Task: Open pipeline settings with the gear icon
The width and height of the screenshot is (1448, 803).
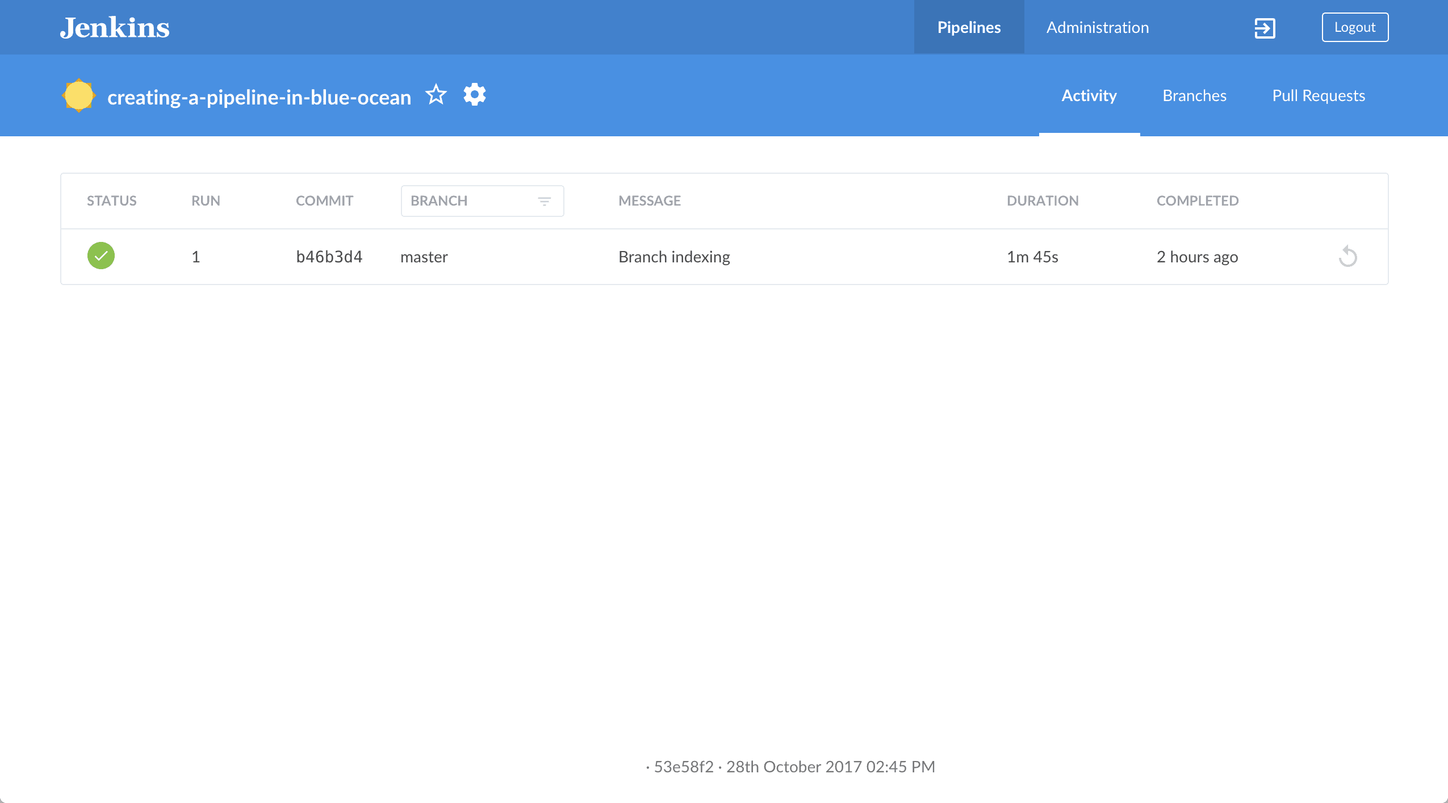Action: pyautogui.click(x=475, y=94)
